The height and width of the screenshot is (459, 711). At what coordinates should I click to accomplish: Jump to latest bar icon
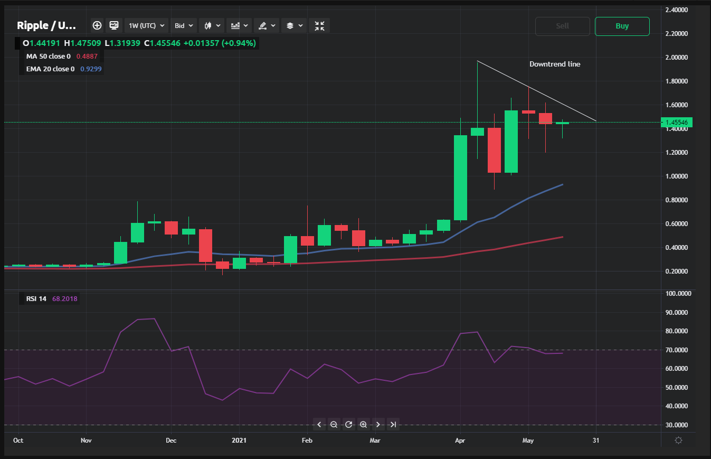pos(393,424)
